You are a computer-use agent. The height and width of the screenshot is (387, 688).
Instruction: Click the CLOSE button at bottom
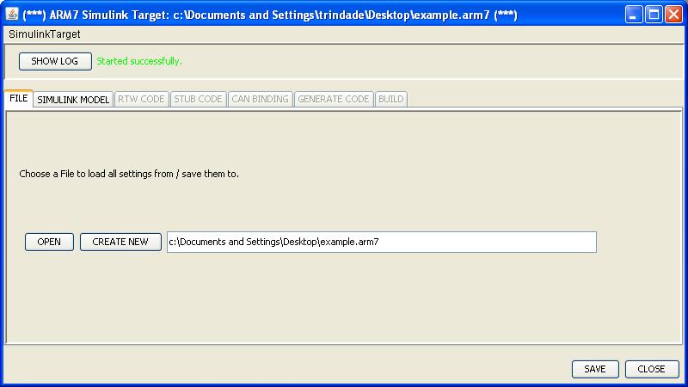click(x=652, y=369)
